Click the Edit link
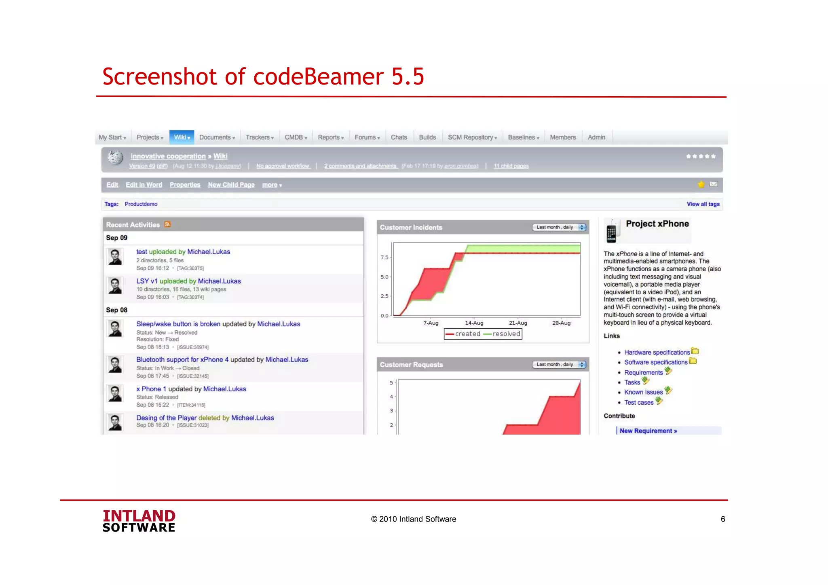This screenshot has width=828, height=585. pos(112,185)
